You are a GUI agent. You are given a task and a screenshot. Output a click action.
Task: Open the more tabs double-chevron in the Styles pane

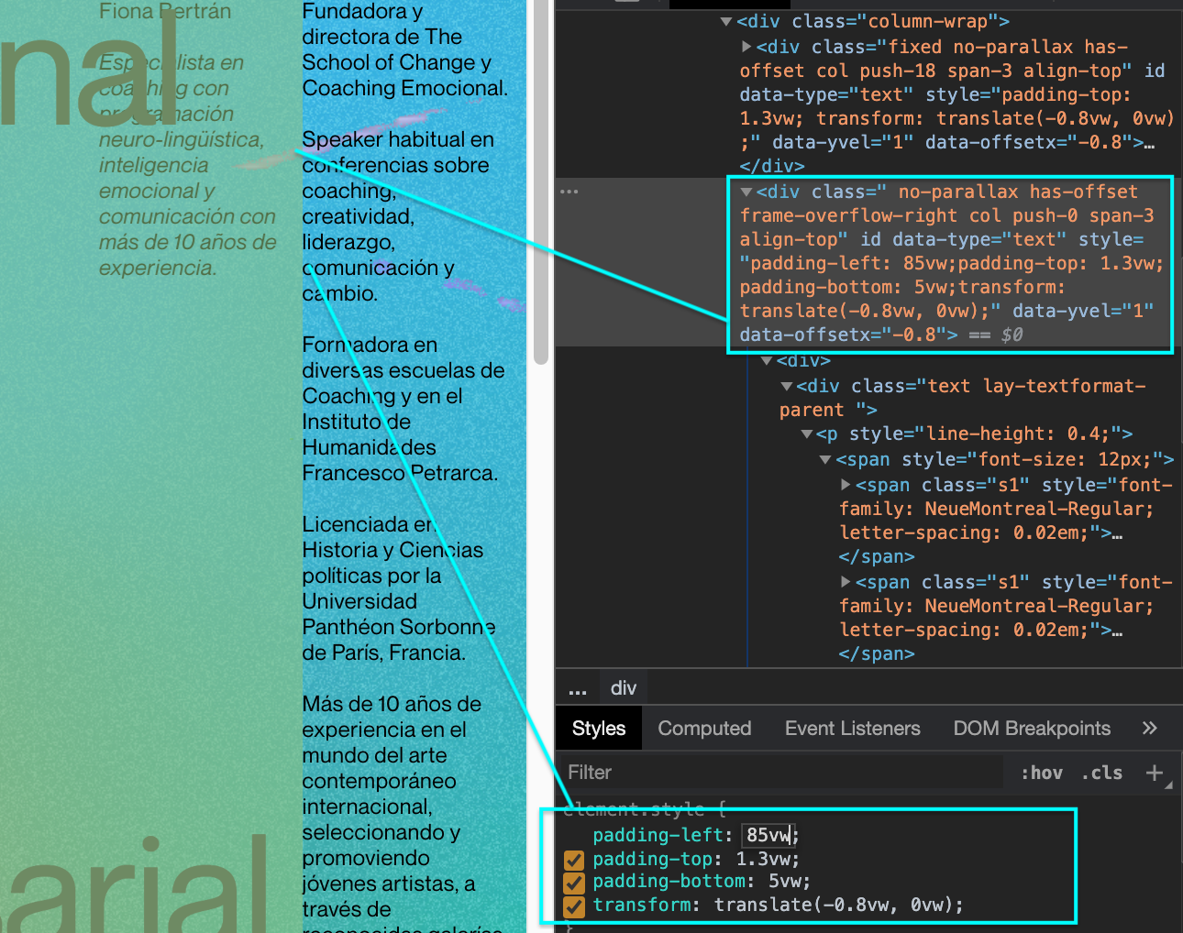(1149, 729)
